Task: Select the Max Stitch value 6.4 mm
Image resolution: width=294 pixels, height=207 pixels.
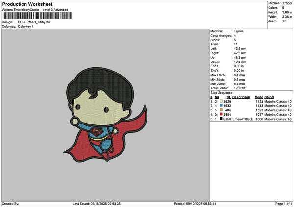Action: (239, 75)
